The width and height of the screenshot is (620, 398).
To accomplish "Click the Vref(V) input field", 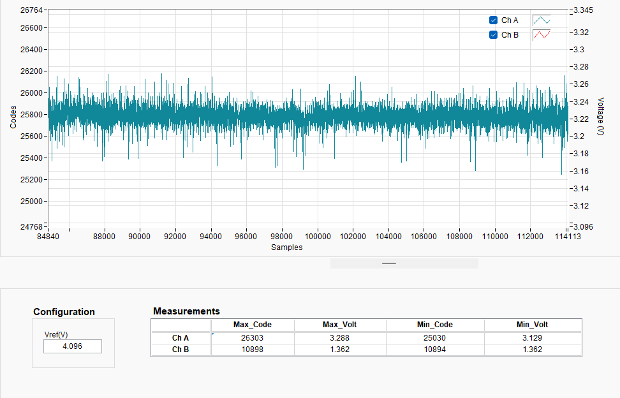I will point(73,346).
